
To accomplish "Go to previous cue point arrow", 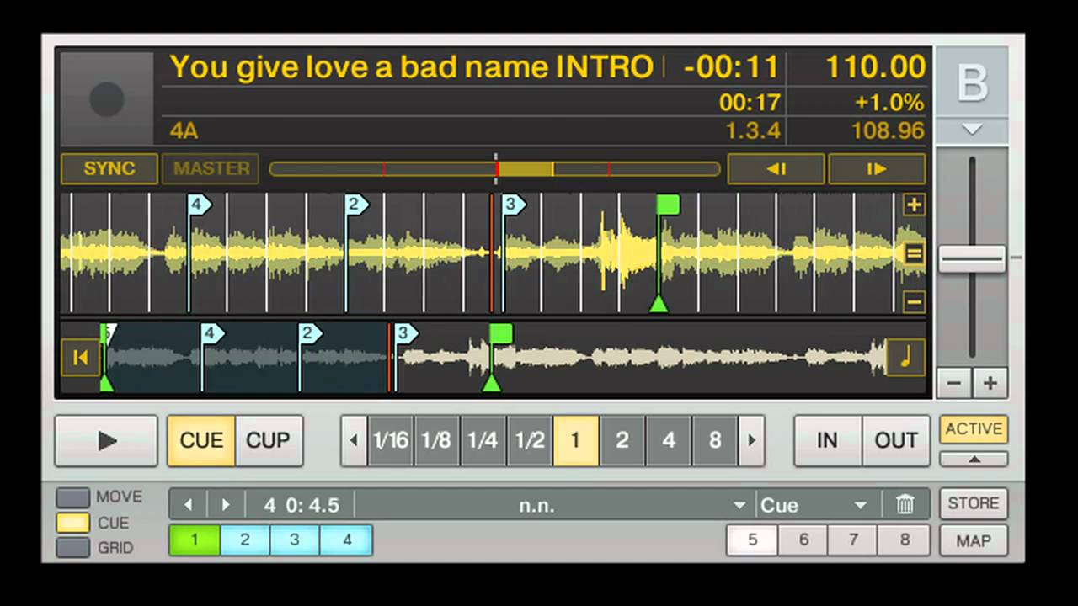I will [x=188, y=505].
